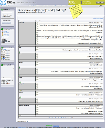Click the Version PDA icon in the sidebar
Image resolution: width=105 pixels, height=128 pixels.
coord(3,36)
